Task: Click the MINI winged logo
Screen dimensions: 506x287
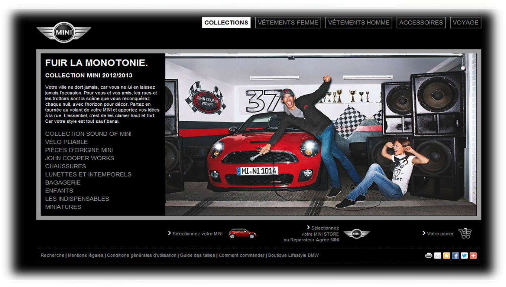Action: coord(64,33)
